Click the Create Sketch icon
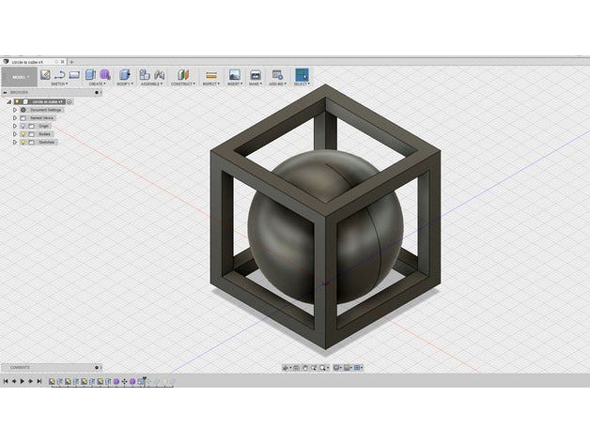 [45, 74]
